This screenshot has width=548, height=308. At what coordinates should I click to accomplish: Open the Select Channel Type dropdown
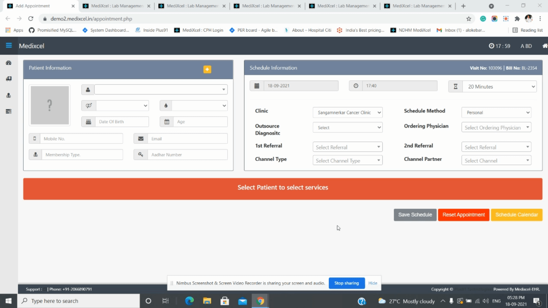point(347,161)
